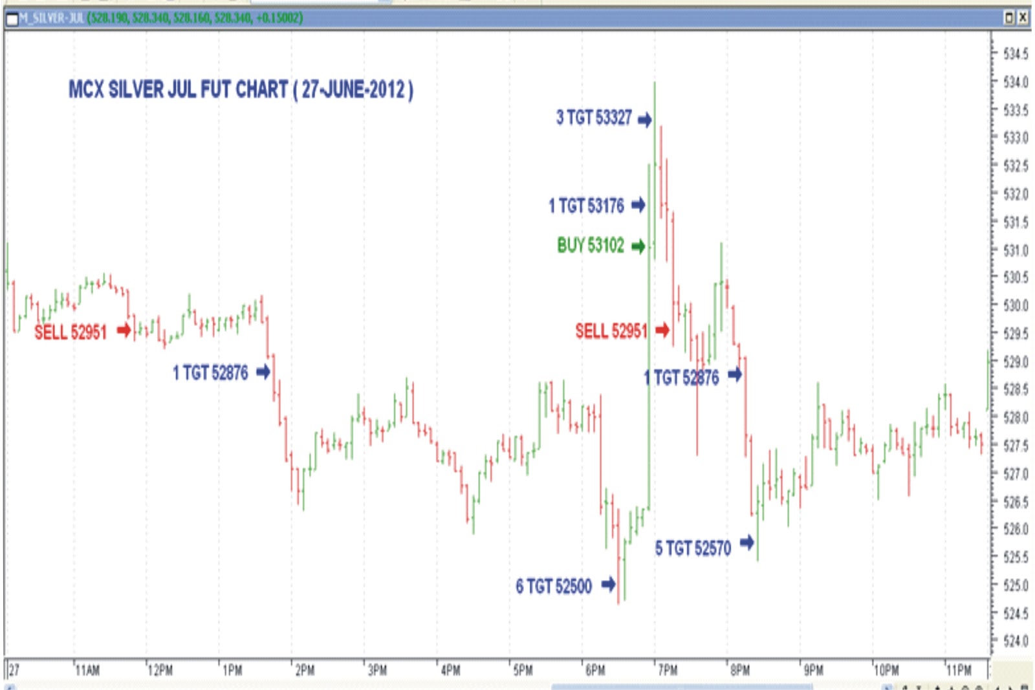Click the 525.0 price axis label
The width and height of the screenshot is (1035, 690).
(x=1016, y=585)
